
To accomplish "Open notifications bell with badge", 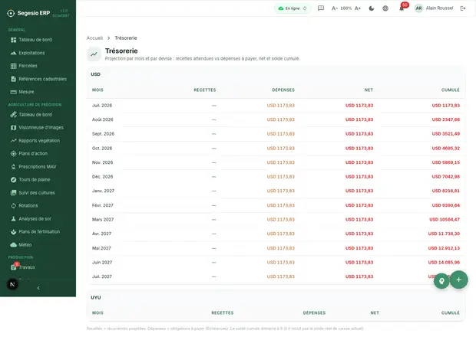I will click(x=402, y=8).
